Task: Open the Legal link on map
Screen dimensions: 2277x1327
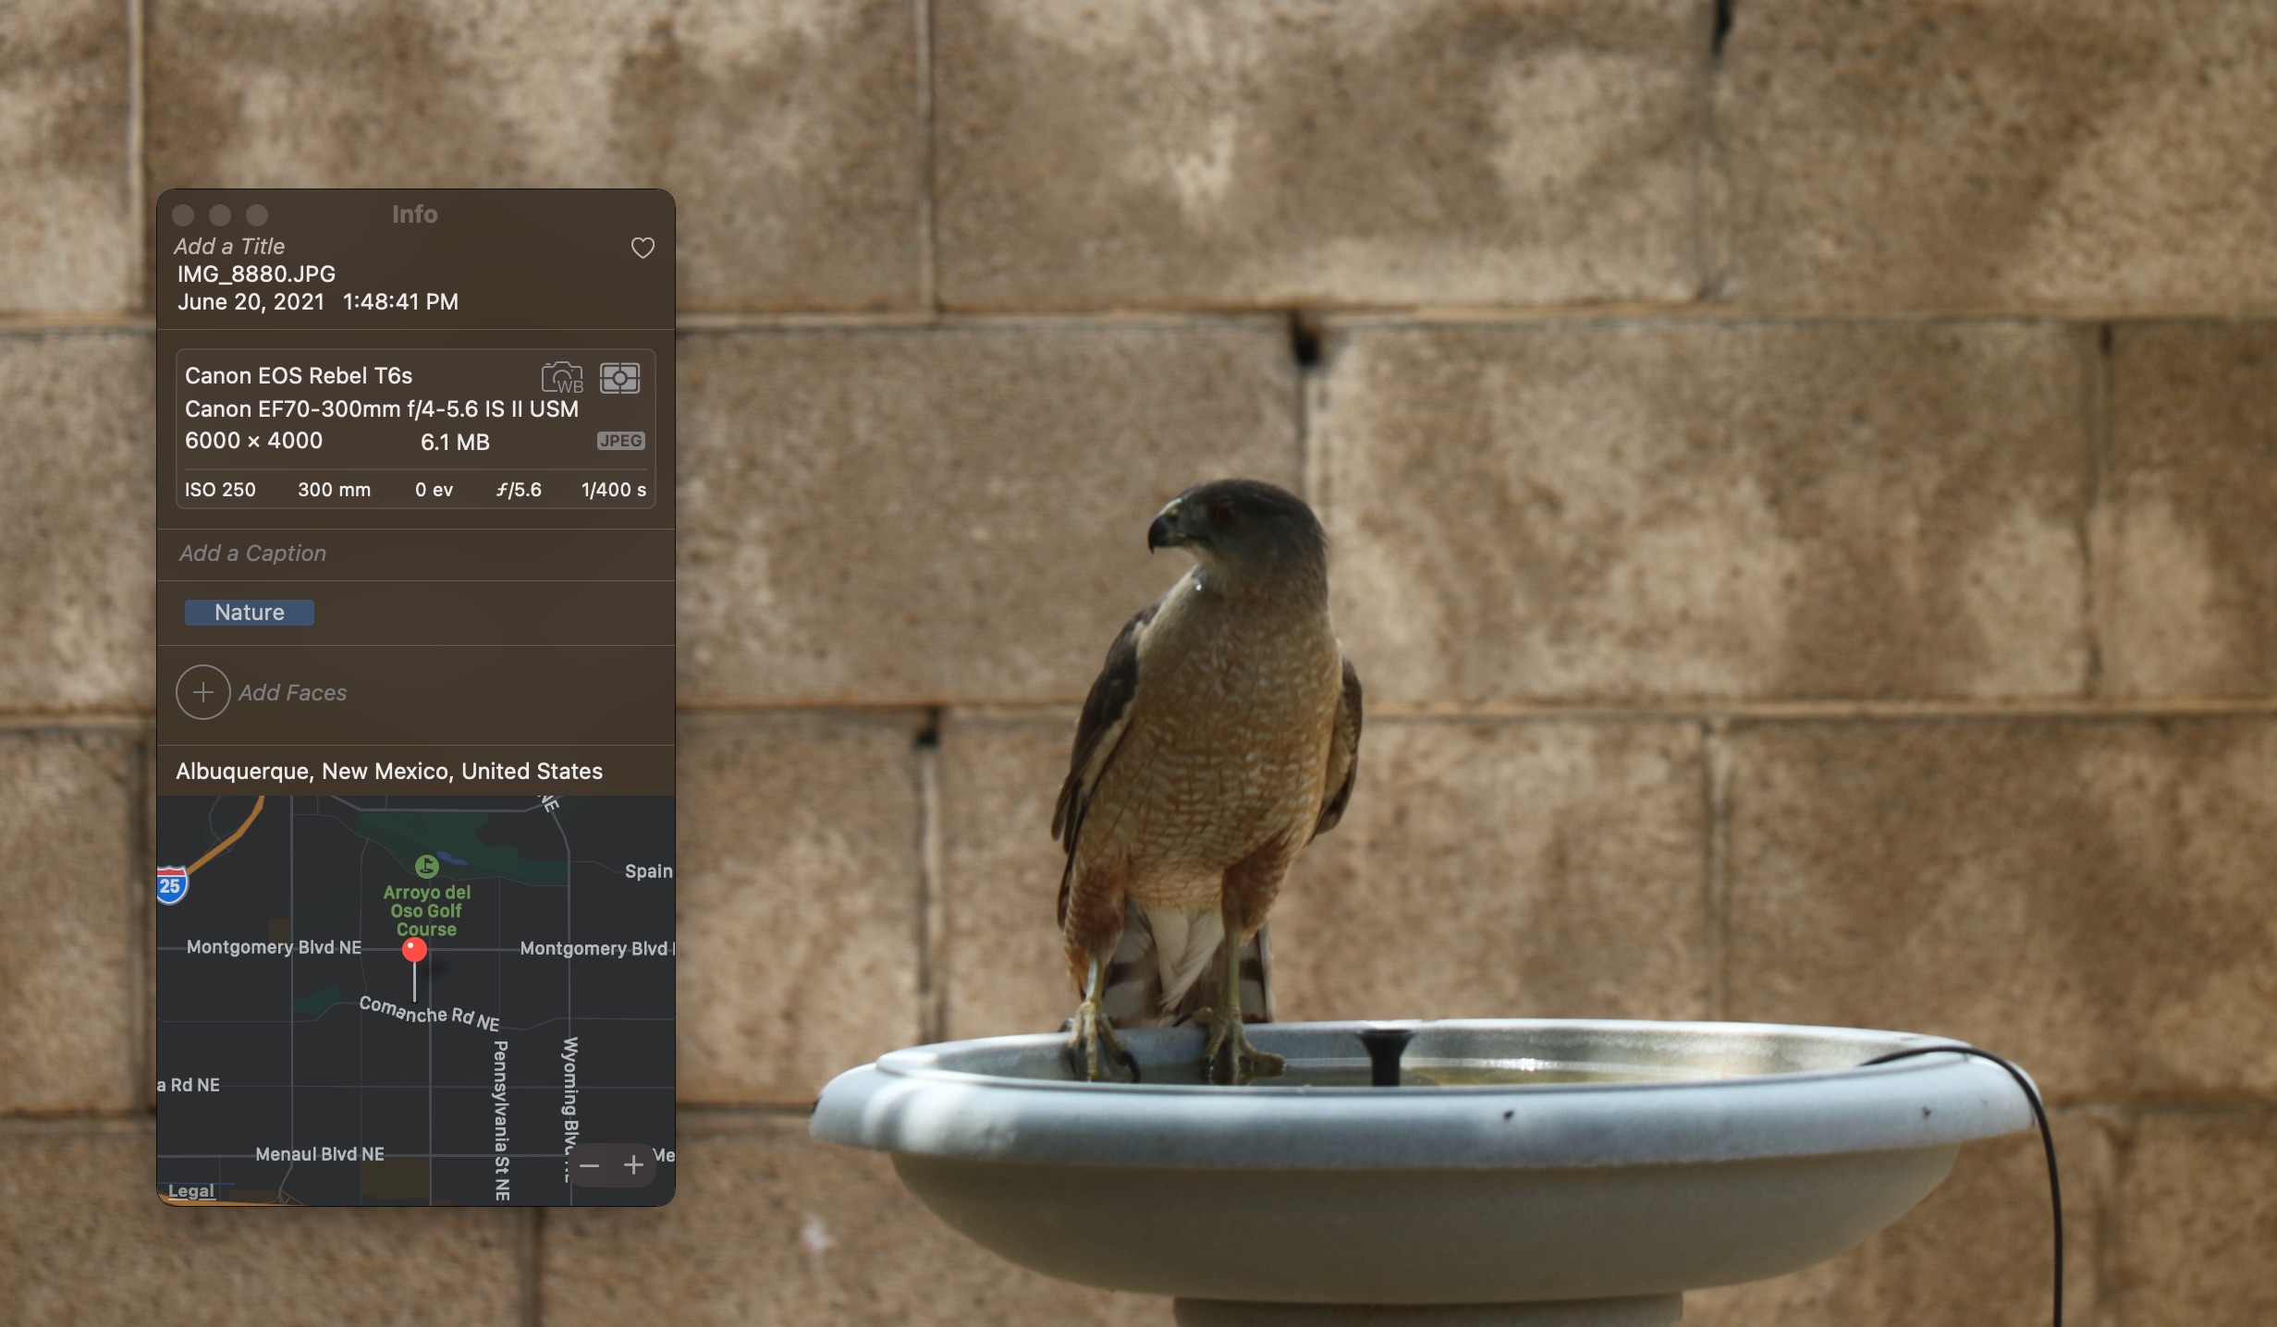Action: point(191,1191)
